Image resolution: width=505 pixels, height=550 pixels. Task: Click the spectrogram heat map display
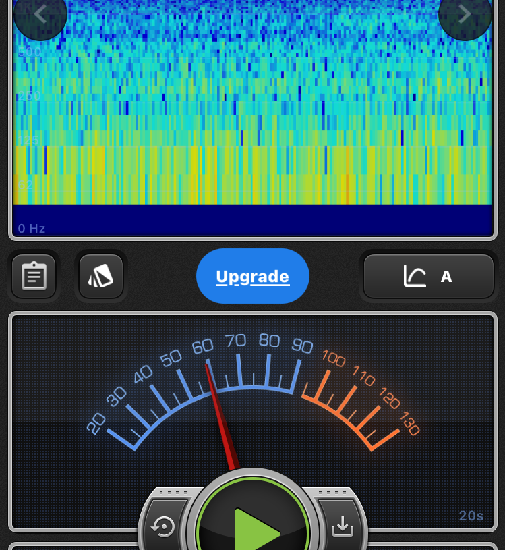pos(252,108)
